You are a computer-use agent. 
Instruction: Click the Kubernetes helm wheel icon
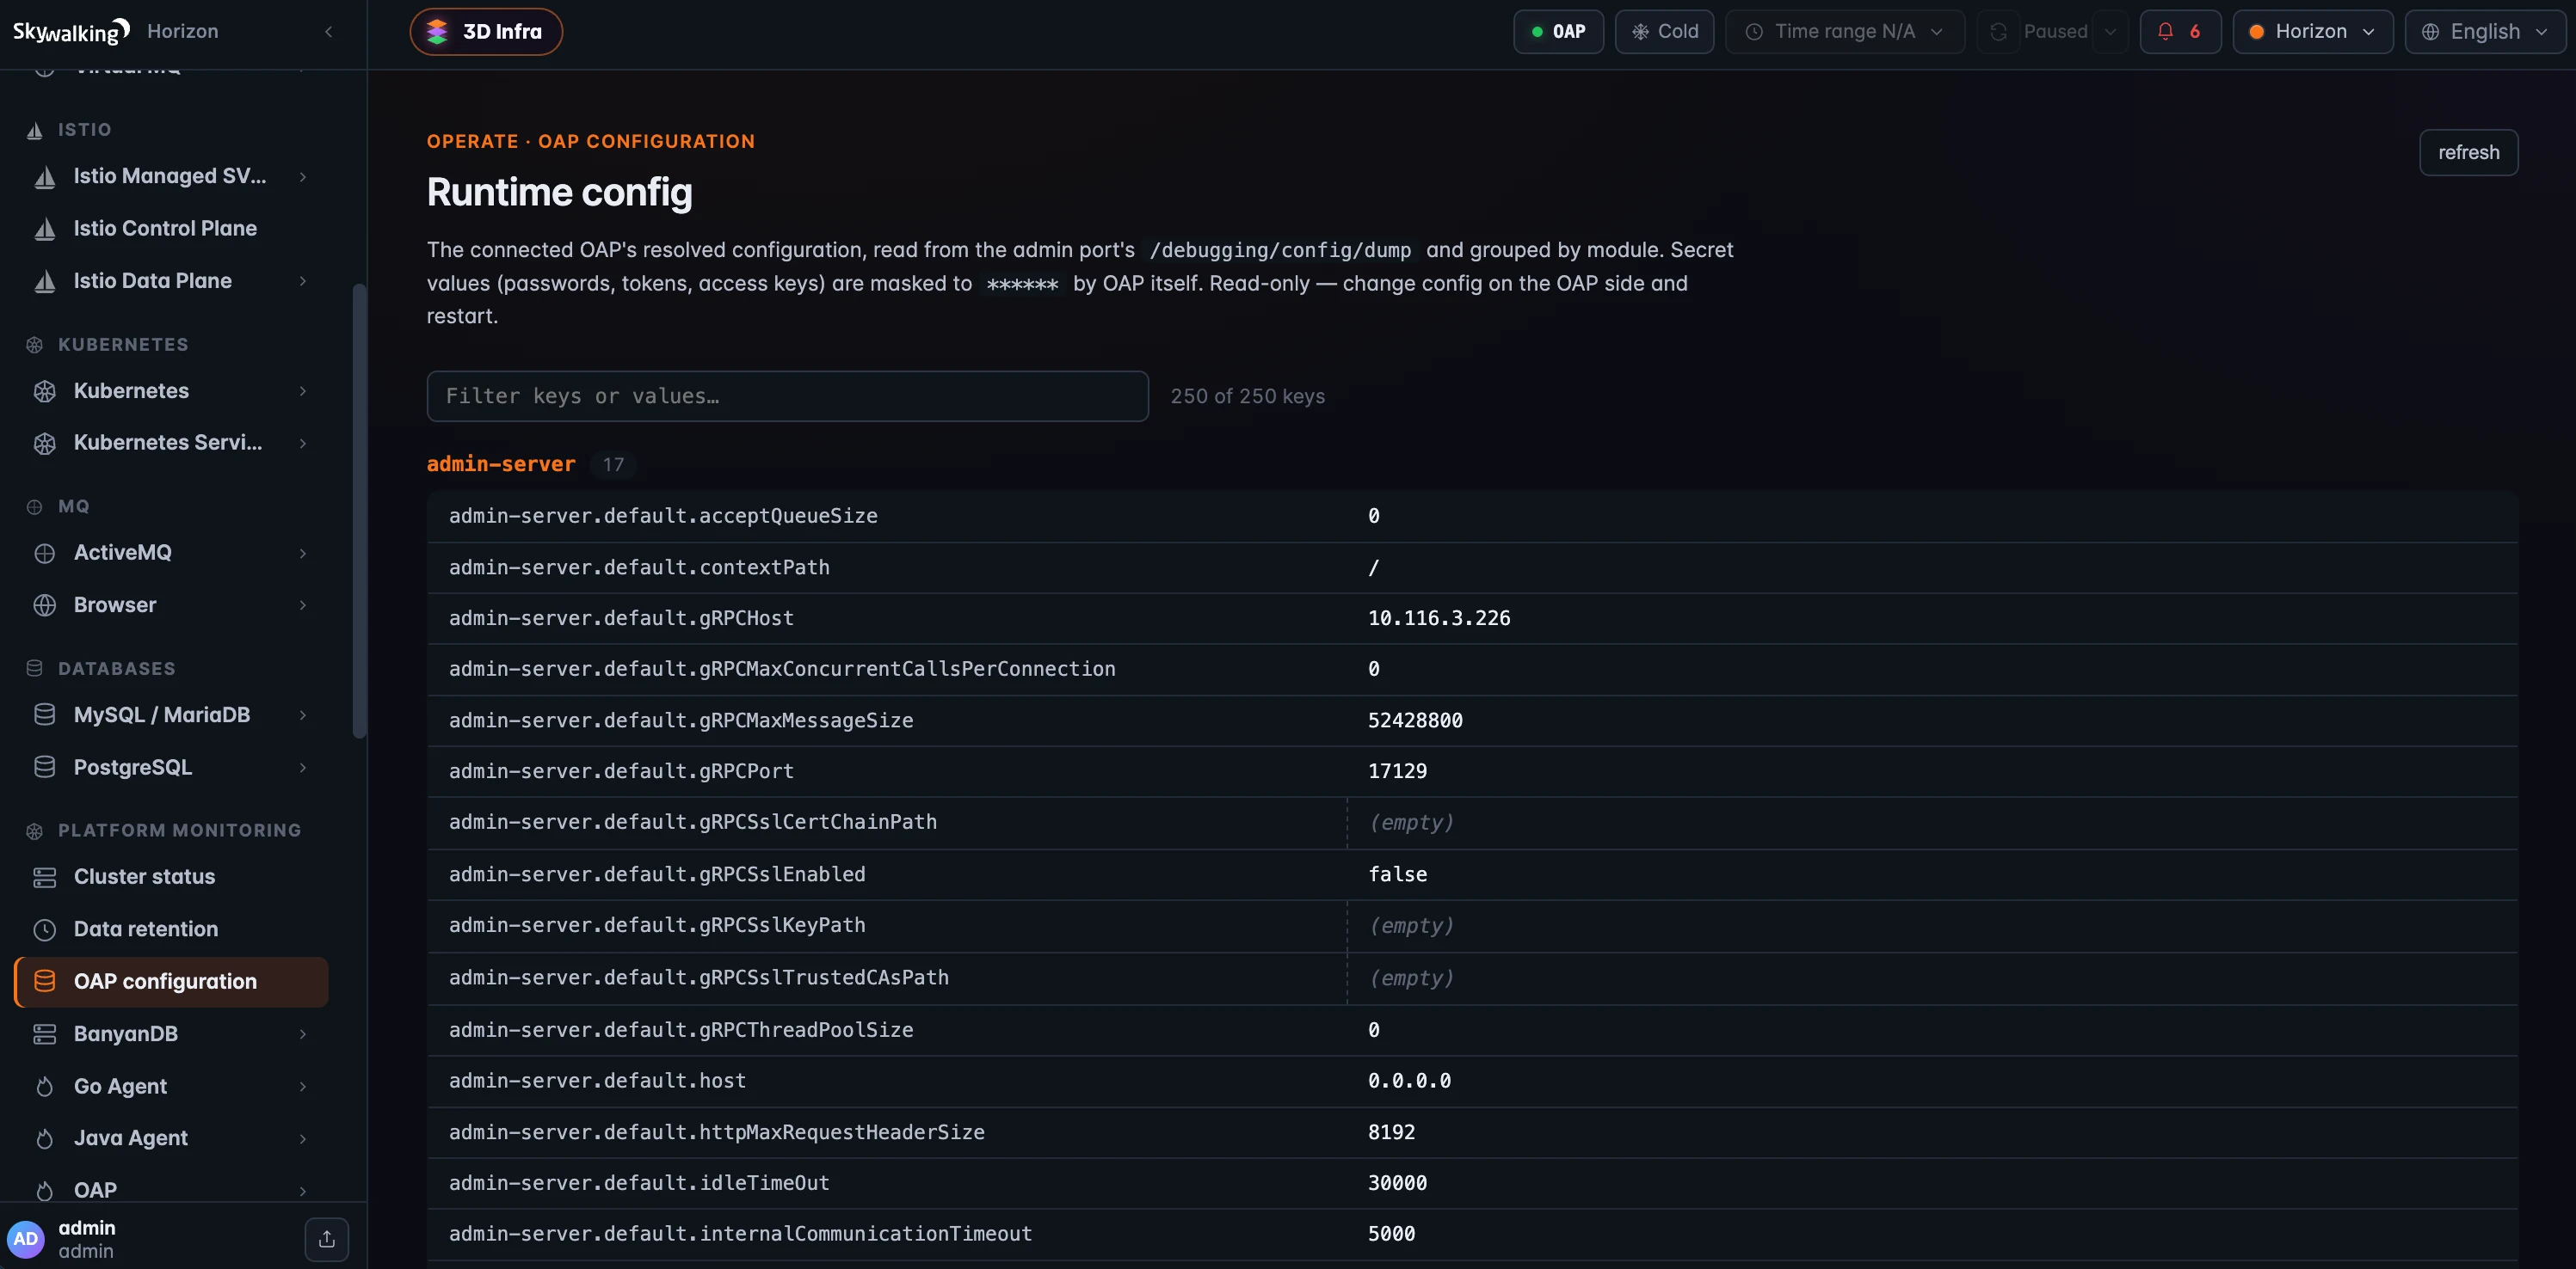tap(45, 392)
